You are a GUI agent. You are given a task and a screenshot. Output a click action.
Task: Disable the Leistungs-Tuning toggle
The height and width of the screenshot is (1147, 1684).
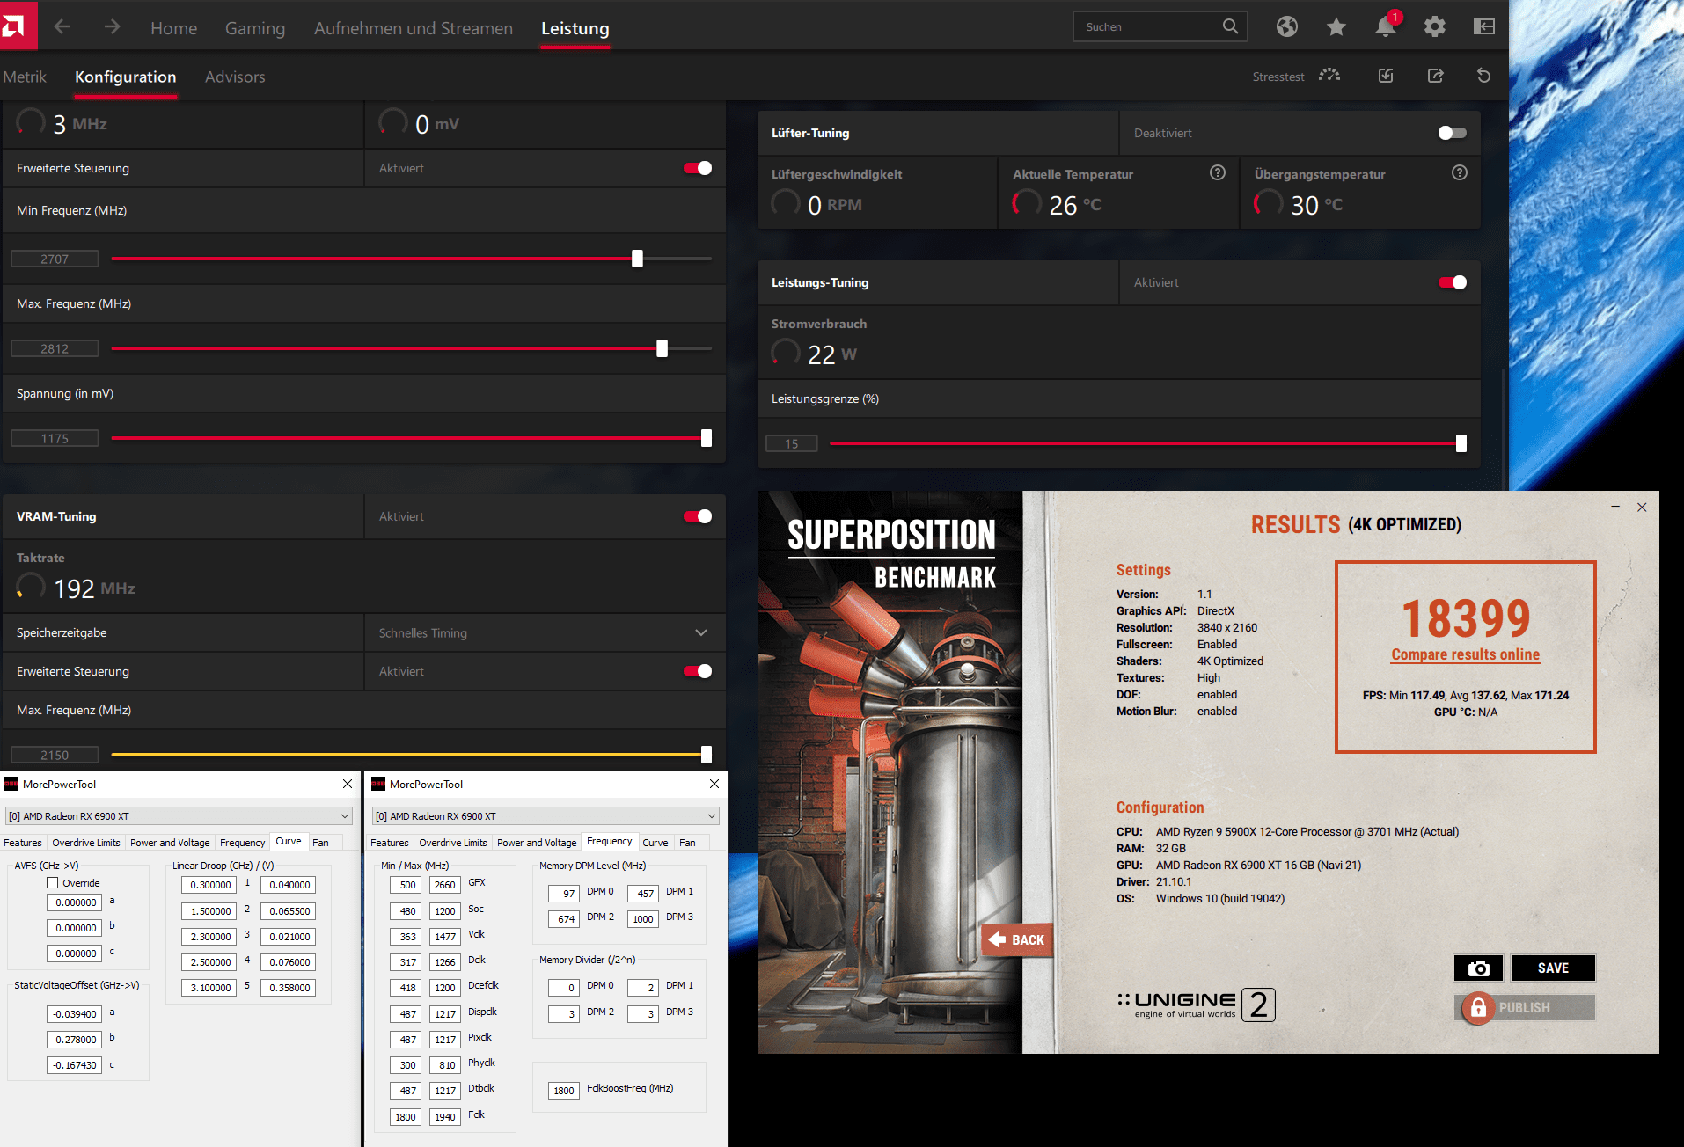pos(1452,282)
